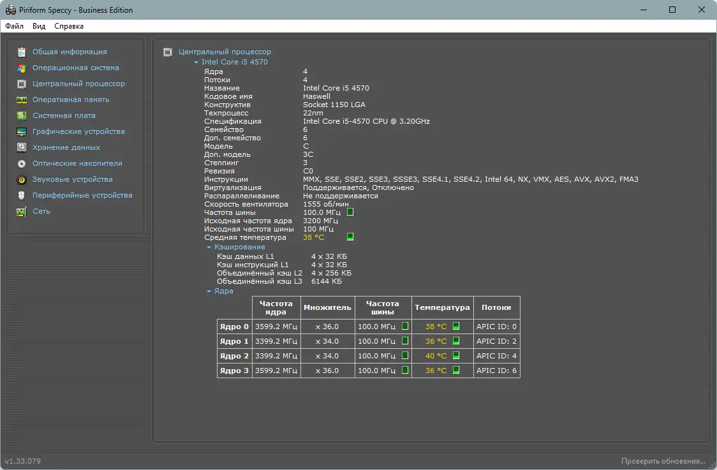Viewport: 717px width, 470px height.
Task: Click temperature graph icon for Ядро 1
Action: click(456, 341)
